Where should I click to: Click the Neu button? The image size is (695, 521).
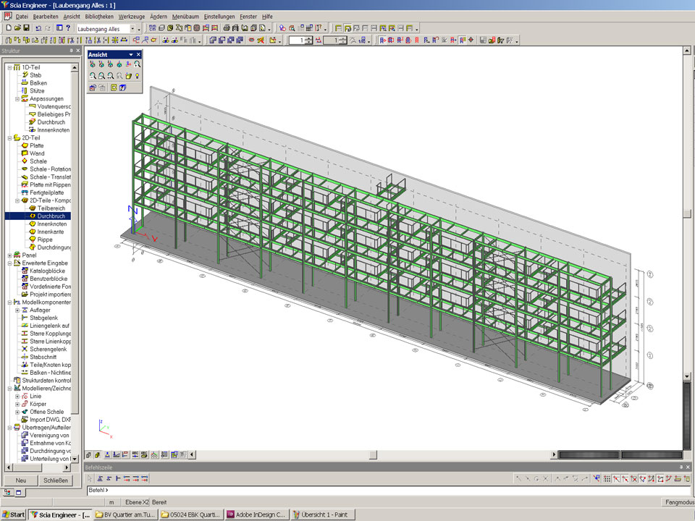tap(21, 480)
